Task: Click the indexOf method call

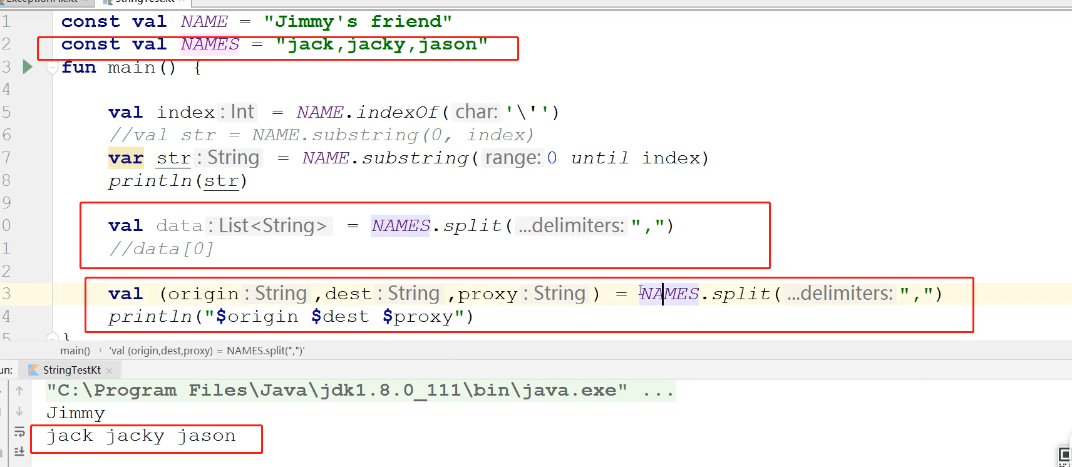Action: pos(398,112)
